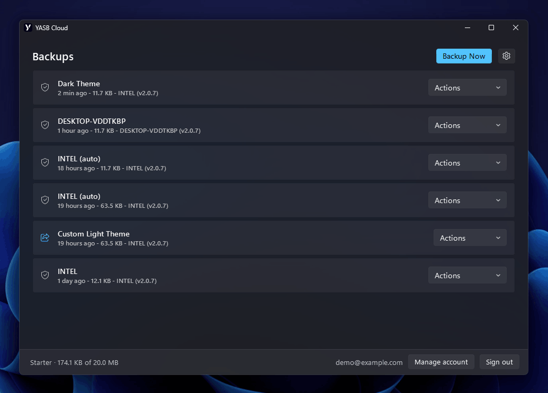The width and height of the screenshot is (548, 393).
Task: Click the shield icon beside the DESKTOP-VDDTKBP backup
Action: [x=45, y=125]
